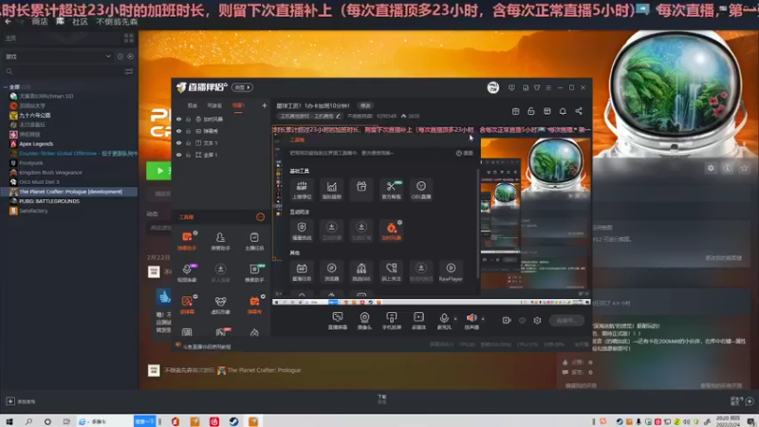This screenshot has height=427, width=759.
Task: Mute the microphone
Action: coord(444,320)
